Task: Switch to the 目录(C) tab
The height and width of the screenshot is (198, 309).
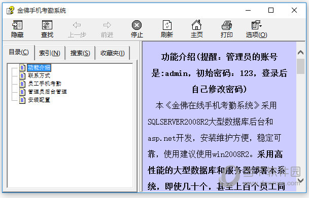Action: [19, 52]
